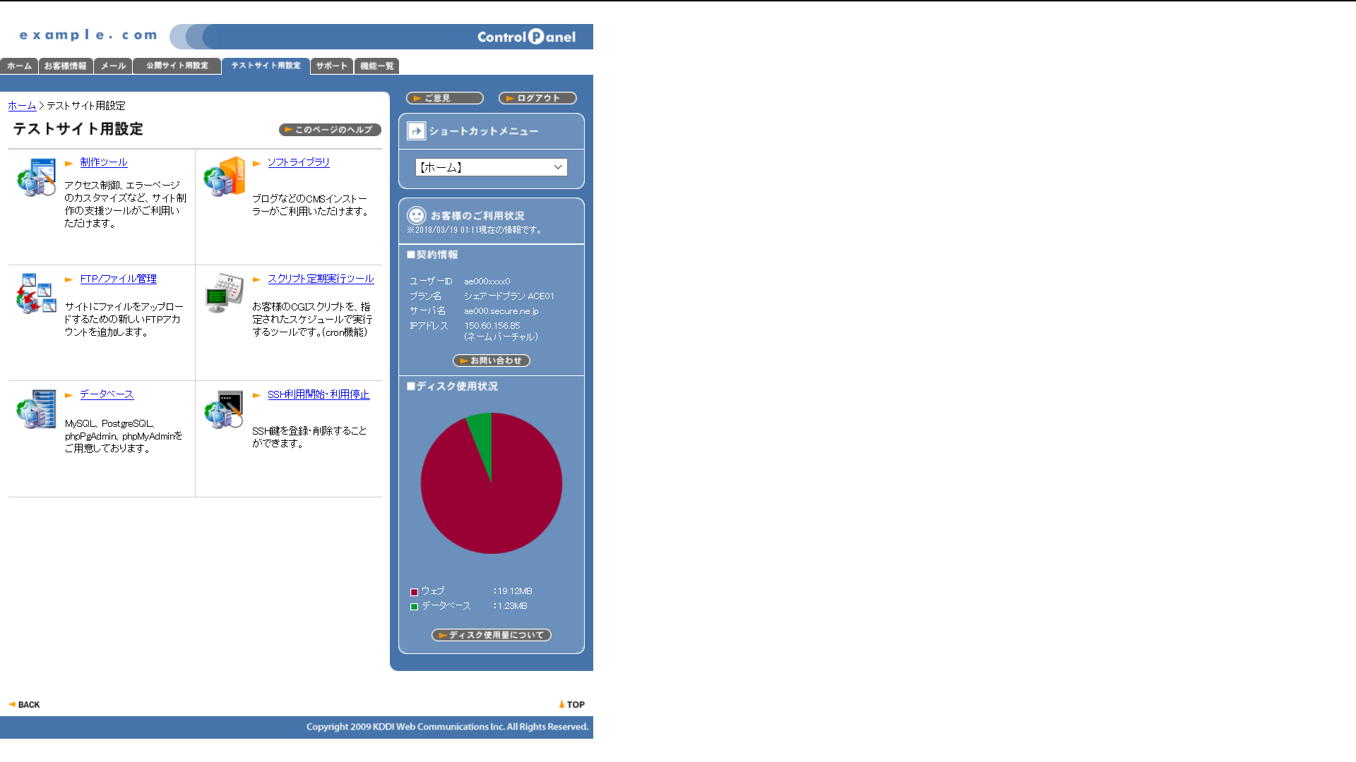The height and width of the screenshot is (762, 1356).
Task: Open the SSH利用開始・利用停止 link
Action: tap(319, 394)
